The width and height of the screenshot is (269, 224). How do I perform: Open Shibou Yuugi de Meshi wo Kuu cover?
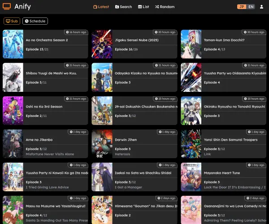(x=13, y=77)
